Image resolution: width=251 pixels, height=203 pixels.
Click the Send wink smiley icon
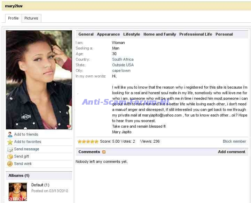[x=10, y=164]
